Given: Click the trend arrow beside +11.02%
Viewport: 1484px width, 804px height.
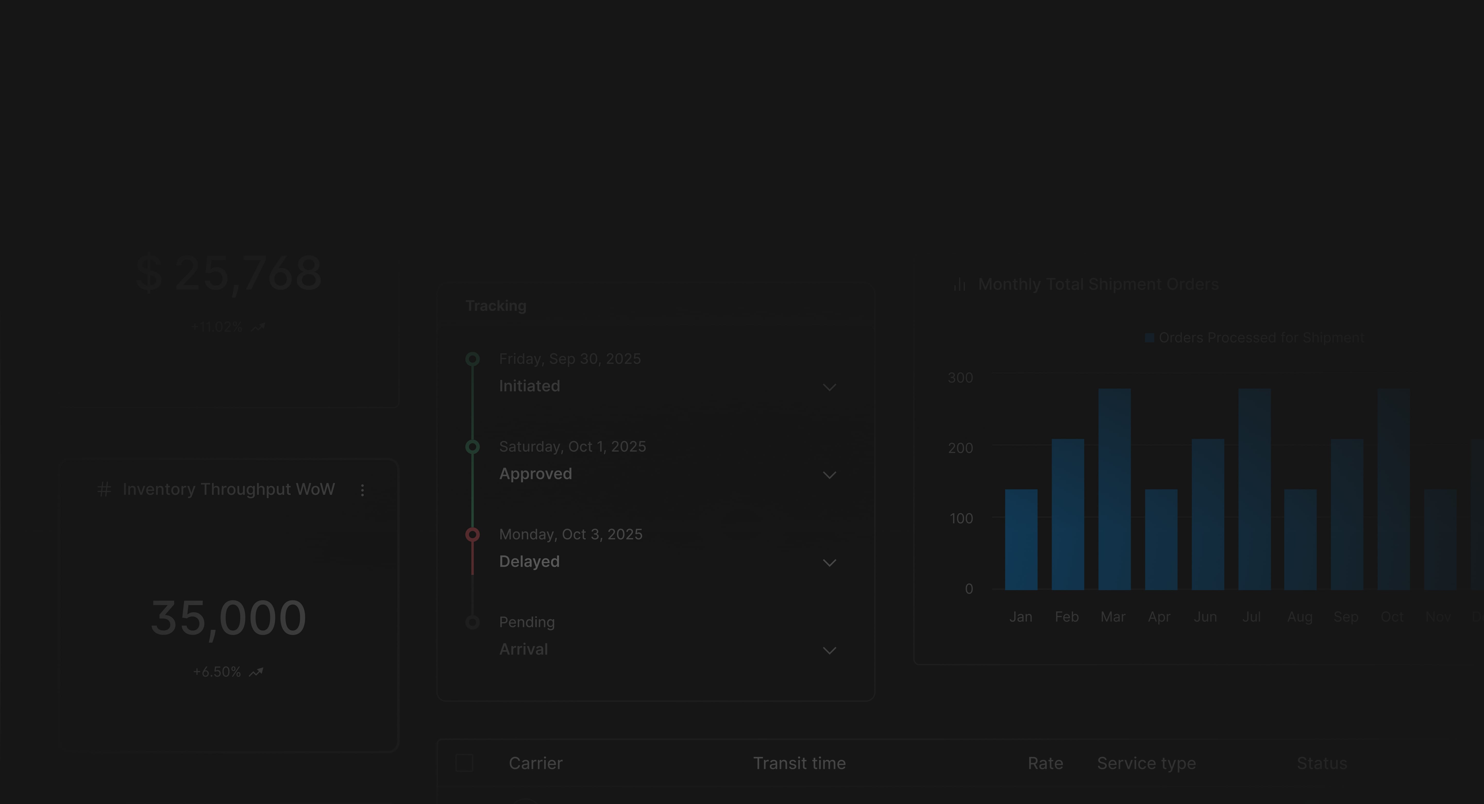Looking at the screenshot, I should 258,327.
